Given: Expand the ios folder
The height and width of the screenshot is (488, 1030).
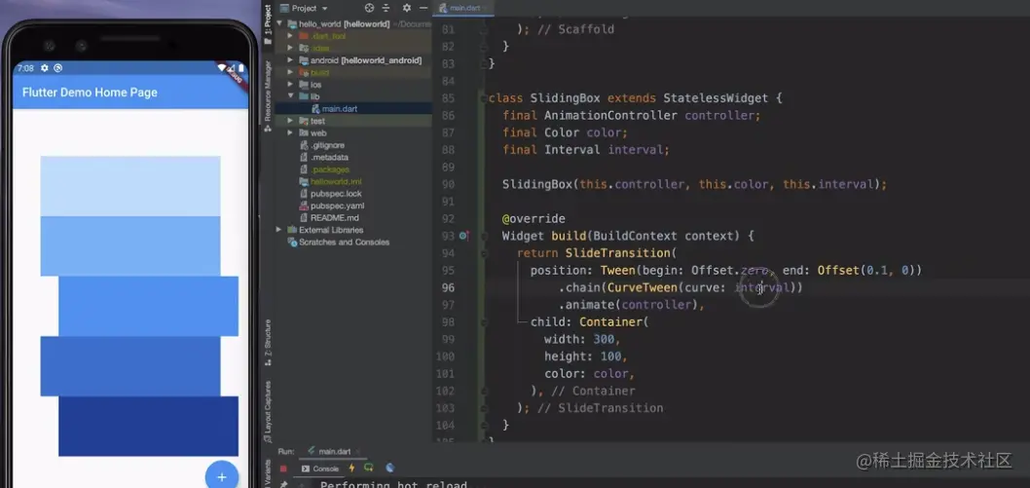Looking at the screenshot, I should (x=290, y=84).
